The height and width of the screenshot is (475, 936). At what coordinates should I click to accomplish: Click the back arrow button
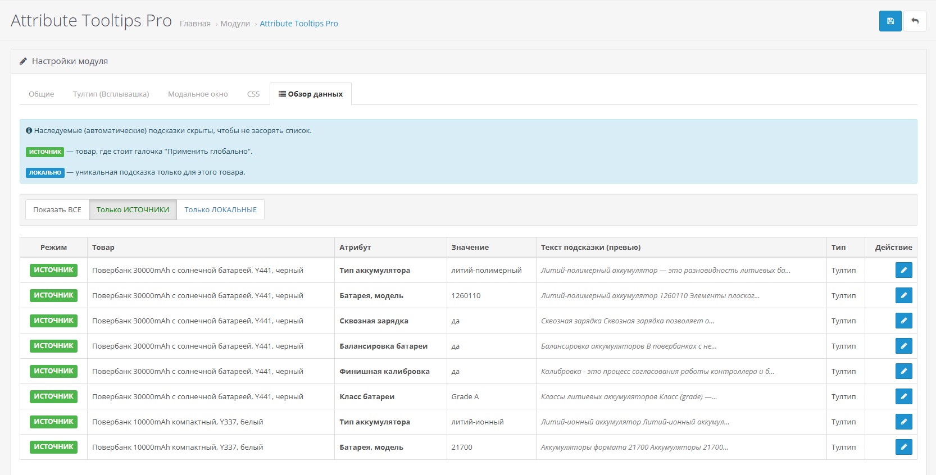(915, 21)
